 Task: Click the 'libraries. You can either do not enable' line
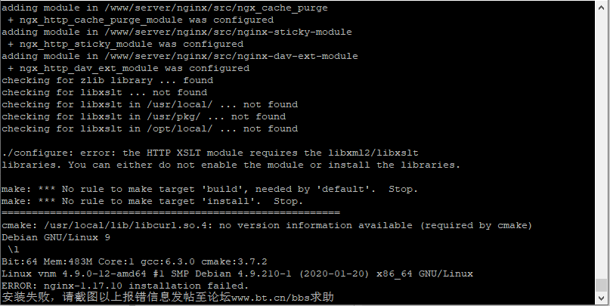click(x=231, y=165)
